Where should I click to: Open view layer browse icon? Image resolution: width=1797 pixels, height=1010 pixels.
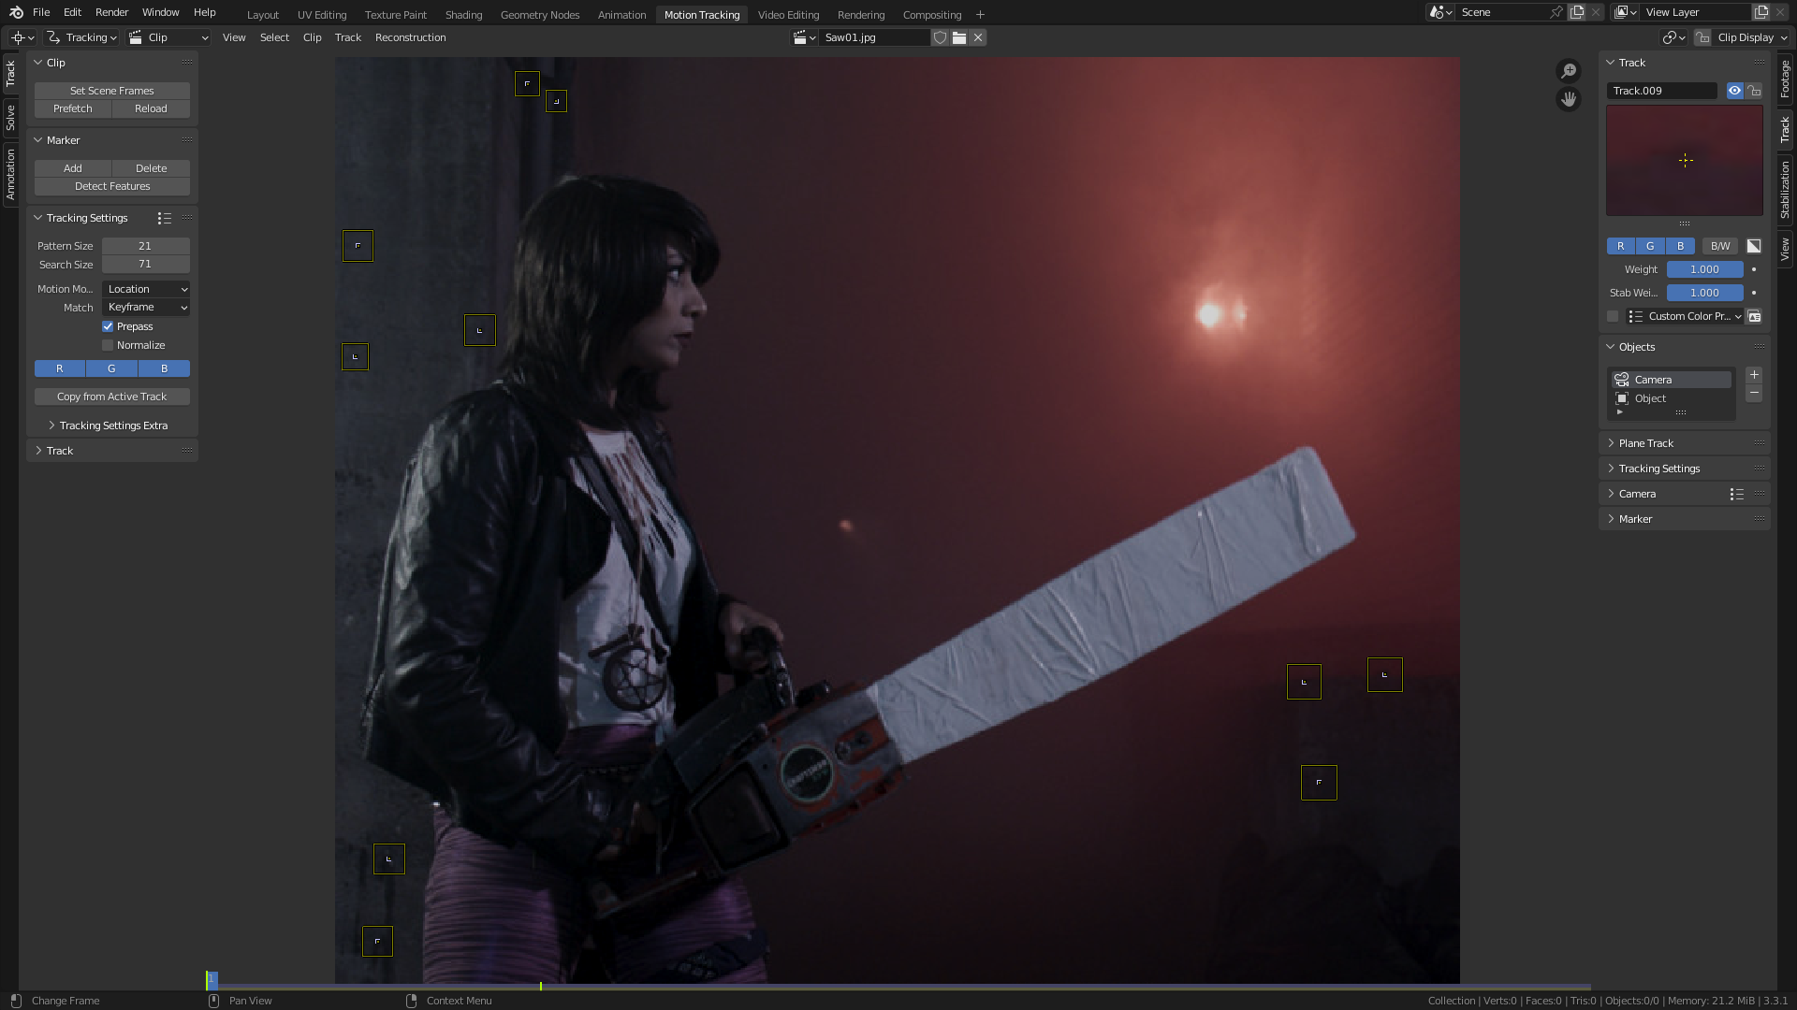(1625, 12)
